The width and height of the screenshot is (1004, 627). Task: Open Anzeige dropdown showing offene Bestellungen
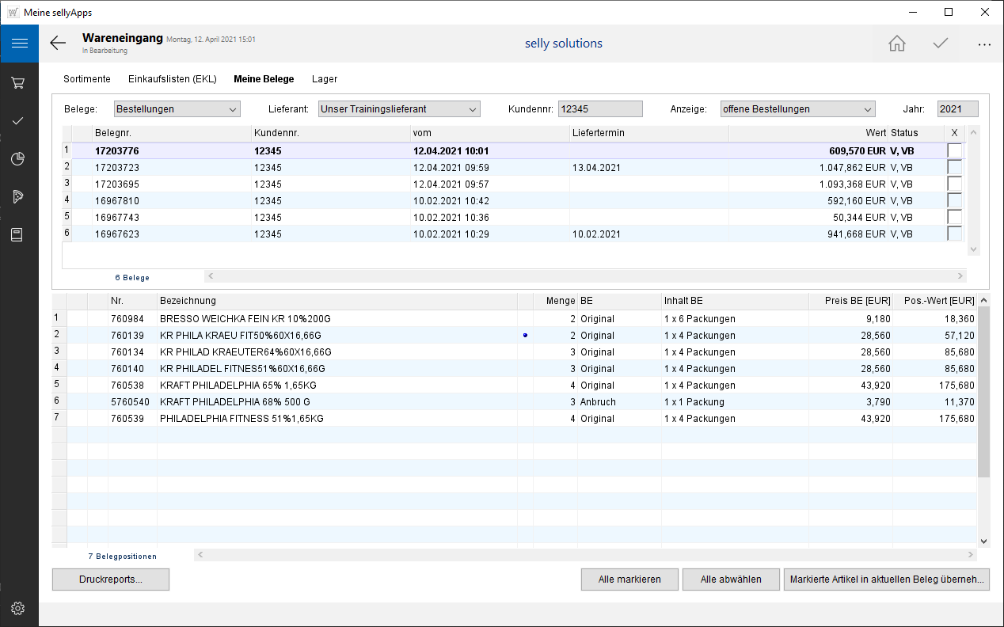[x=797, y=109]
